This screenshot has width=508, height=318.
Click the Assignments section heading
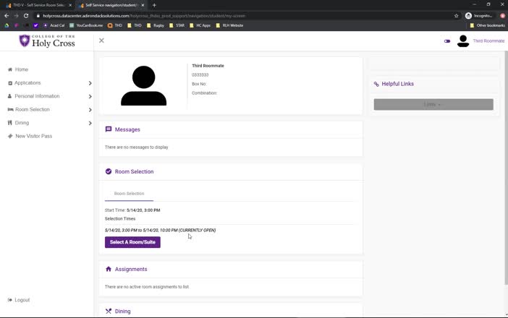(x=131, y=269)
